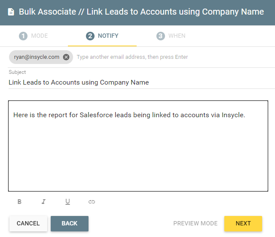This screenshot has width=275, height=237.
Task: Click the Bold formatting icon
Action: 19,202
